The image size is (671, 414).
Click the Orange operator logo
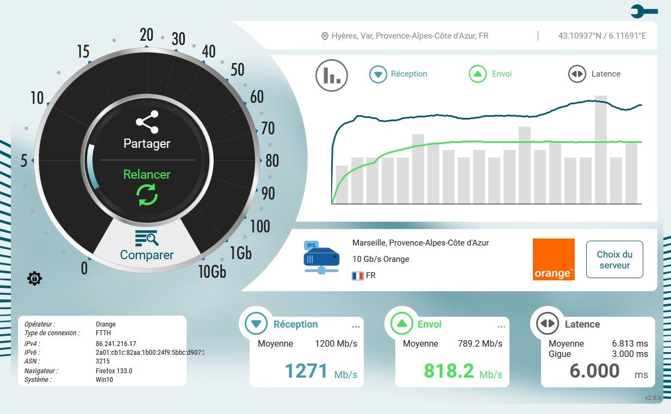click(554, 259)
